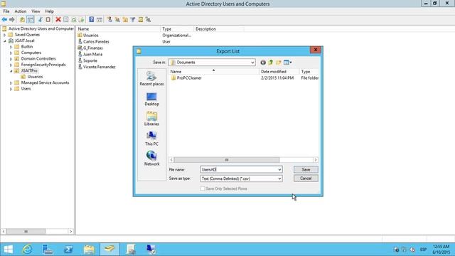
Task: Open PowerShell from the taskbar
Action: pos(68,250)
